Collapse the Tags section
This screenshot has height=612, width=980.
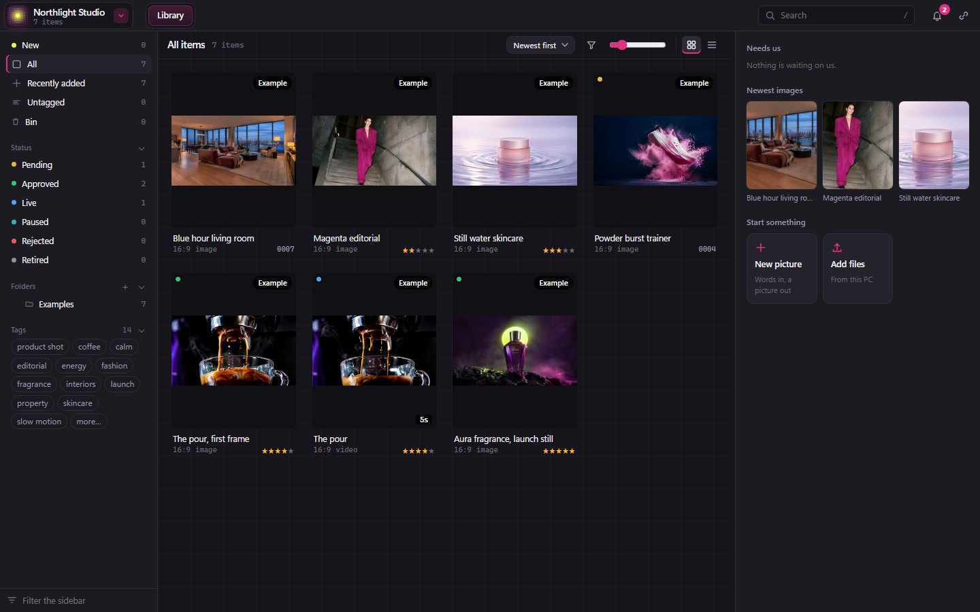pos(142,330)
